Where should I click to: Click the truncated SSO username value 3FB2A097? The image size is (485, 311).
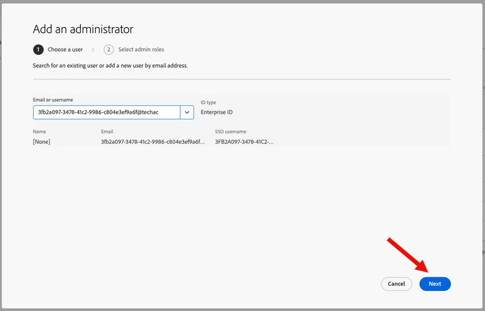(x=244, y=142)
